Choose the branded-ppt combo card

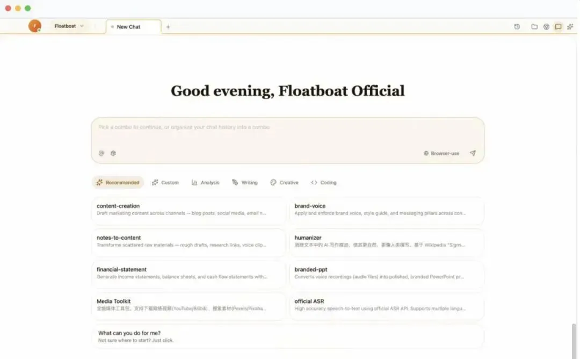tap(387, 274)
